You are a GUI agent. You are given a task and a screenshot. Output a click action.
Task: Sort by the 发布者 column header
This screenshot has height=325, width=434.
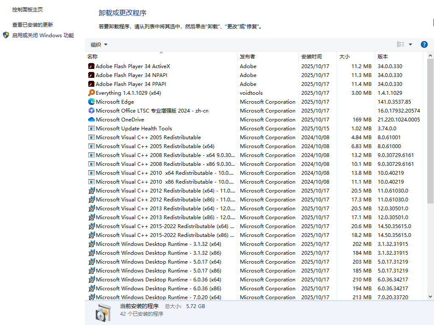(x=248, y=56)
